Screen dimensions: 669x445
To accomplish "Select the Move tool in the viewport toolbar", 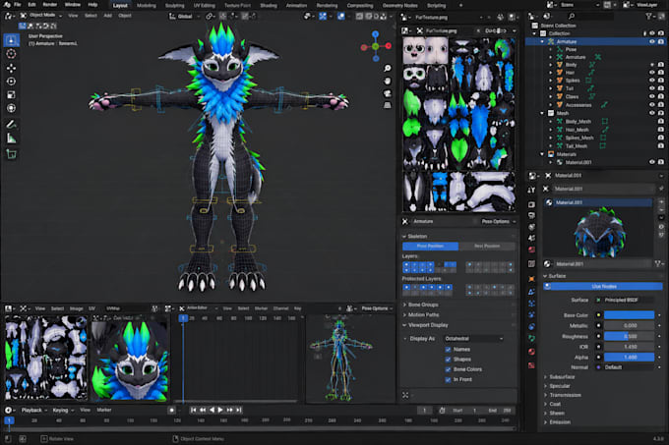I will [x=12, y=68].
